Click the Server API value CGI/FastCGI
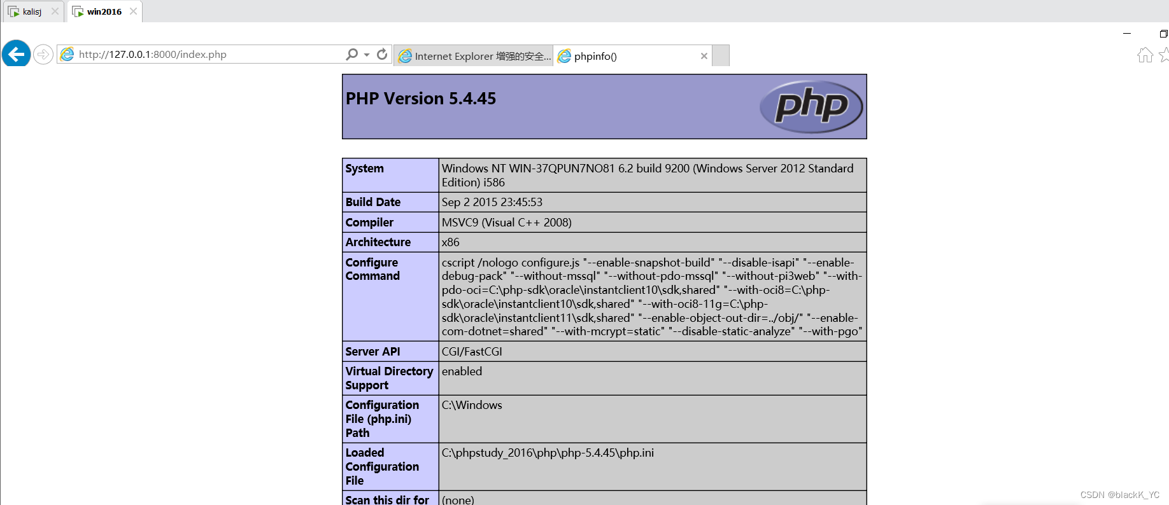This screenshot has width=1169, height=505. (472, 352)
